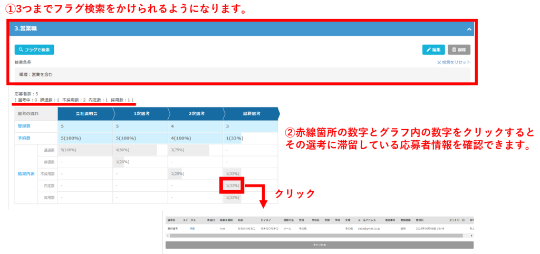This screenshot has height=254, width=540.
Task: Click the red-boxed 内定数 1(33%) cell
Action: point(232,185)
